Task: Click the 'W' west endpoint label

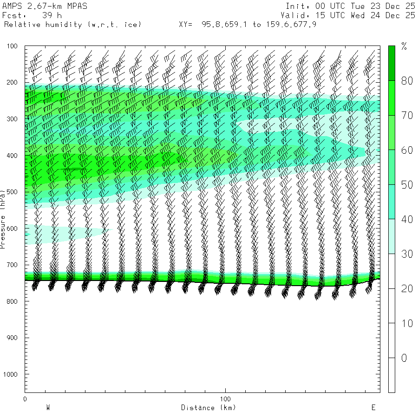Action: tap(48, 408)
